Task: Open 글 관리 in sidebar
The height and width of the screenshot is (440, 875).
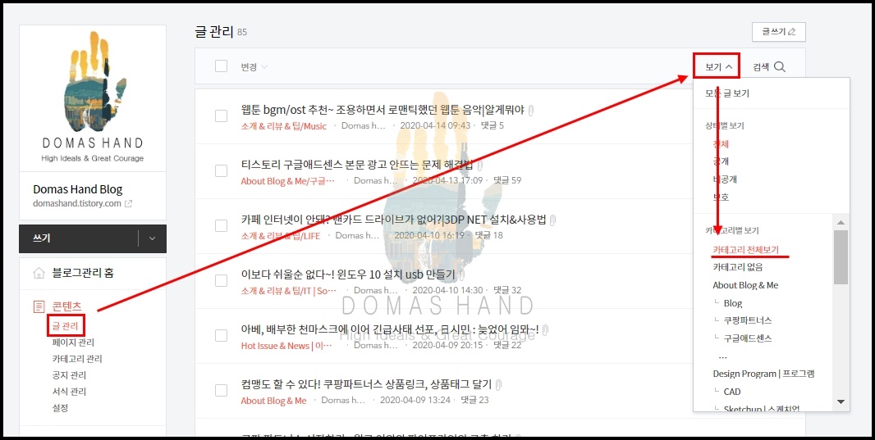Action: pos(66,326)
